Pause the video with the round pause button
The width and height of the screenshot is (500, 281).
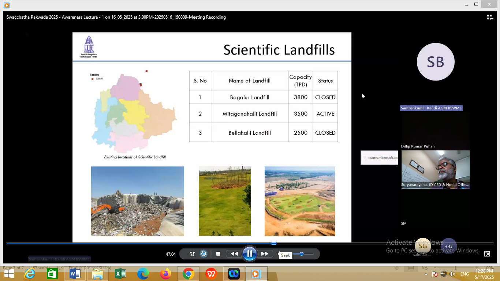(x=249, y=254)
